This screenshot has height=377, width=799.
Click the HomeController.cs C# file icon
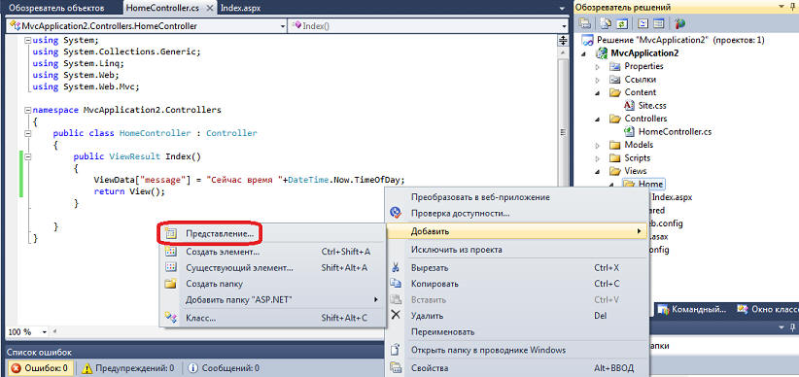tap(630, 131)
